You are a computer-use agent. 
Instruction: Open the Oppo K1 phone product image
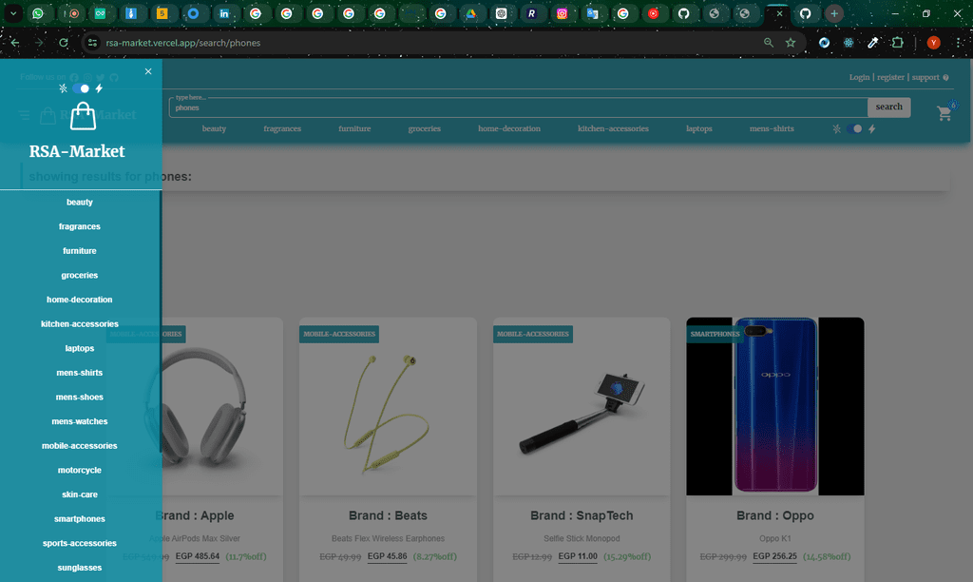[775, 407]
